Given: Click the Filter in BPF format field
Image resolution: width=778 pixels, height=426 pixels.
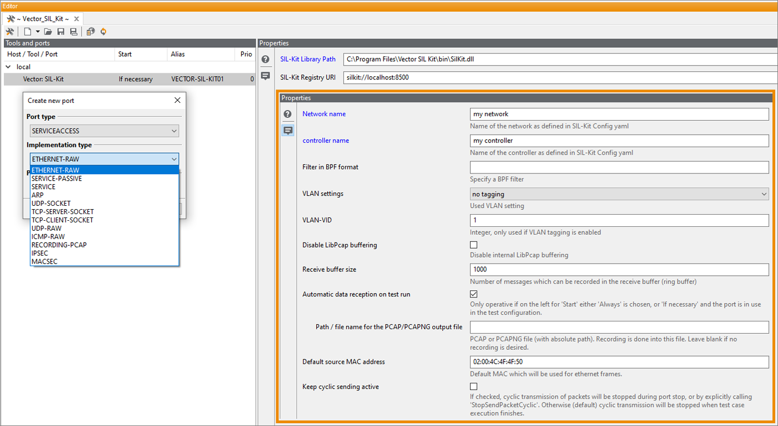Looking at the screenshot, I should tap(619, 167).
